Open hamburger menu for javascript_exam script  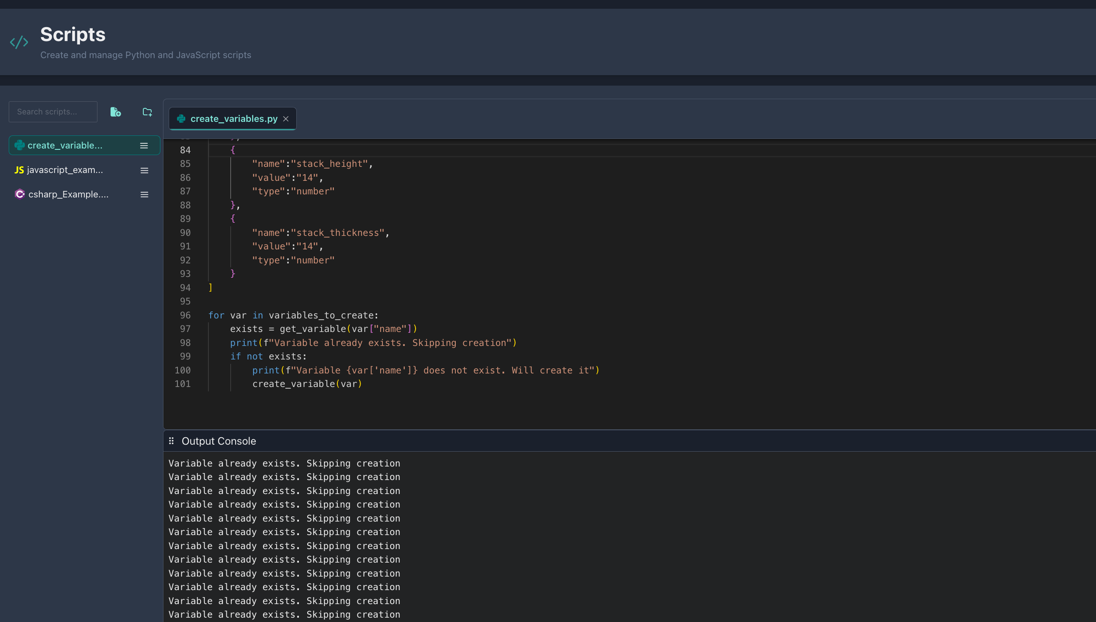tap(144, 170)
